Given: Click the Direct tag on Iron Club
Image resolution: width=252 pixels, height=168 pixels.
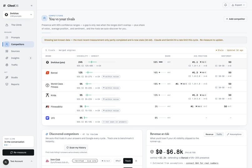Looking at the screenshot, I should (x=106, y=161).
